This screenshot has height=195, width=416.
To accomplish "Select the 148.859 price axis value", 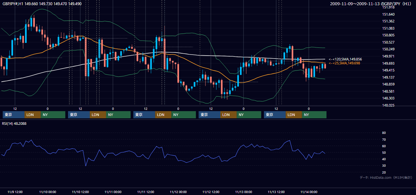I will tap(388, 84).
